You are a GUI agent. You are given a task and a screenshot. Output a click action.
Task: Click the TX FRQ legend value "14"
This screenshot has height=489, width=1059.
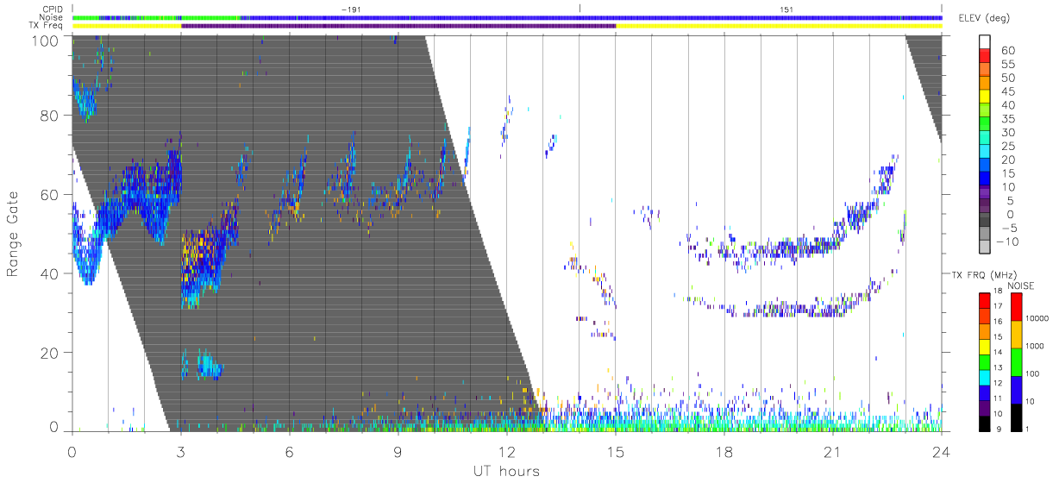997,354
